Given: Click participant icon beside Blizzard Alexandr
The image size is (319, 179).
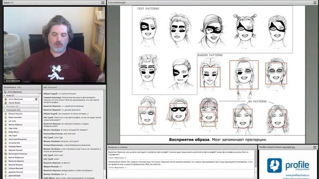Looking at the screenshot, I should pos(5,114).
